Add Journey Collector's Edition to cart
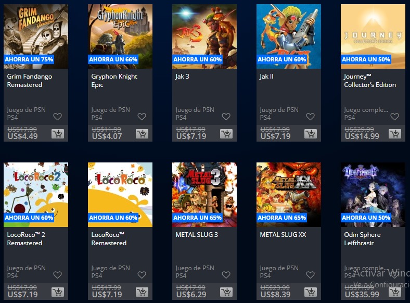This screenshot has width=410, height=303. (395, 134)
